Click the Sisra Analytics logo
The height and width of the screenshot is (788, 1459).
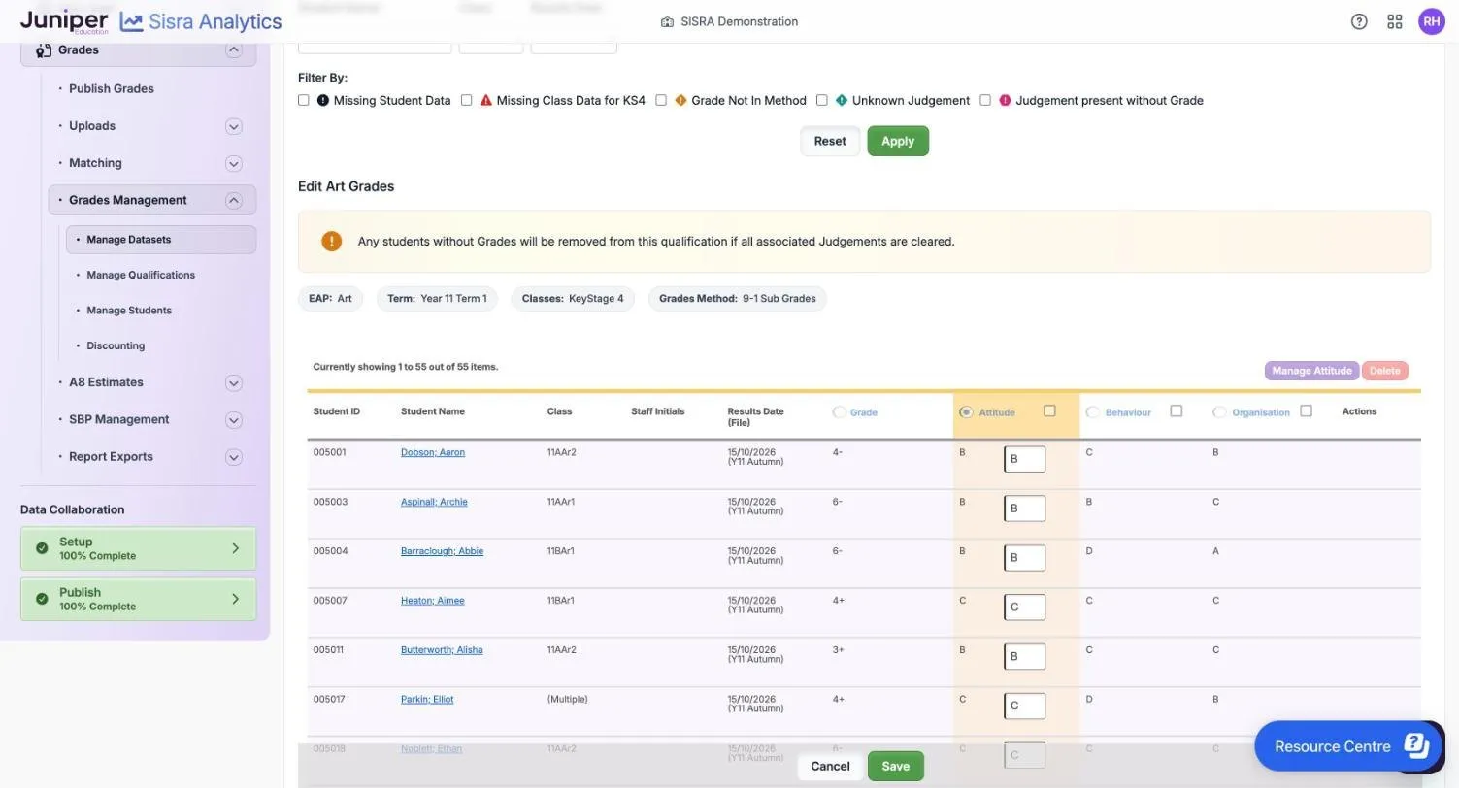pos(200,21)
